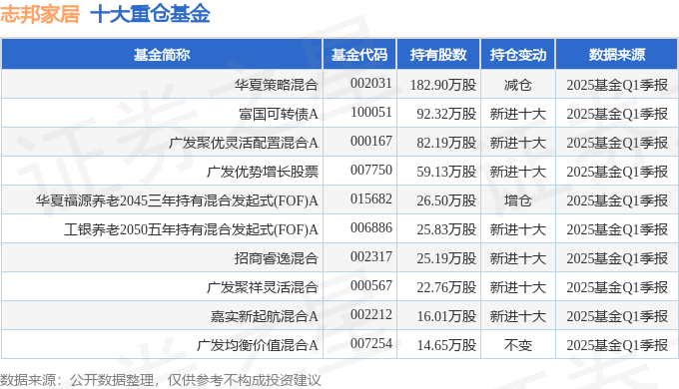Click the 基金代码 column header
Screen dimensions: 679x389
click(x=359, y=55)
